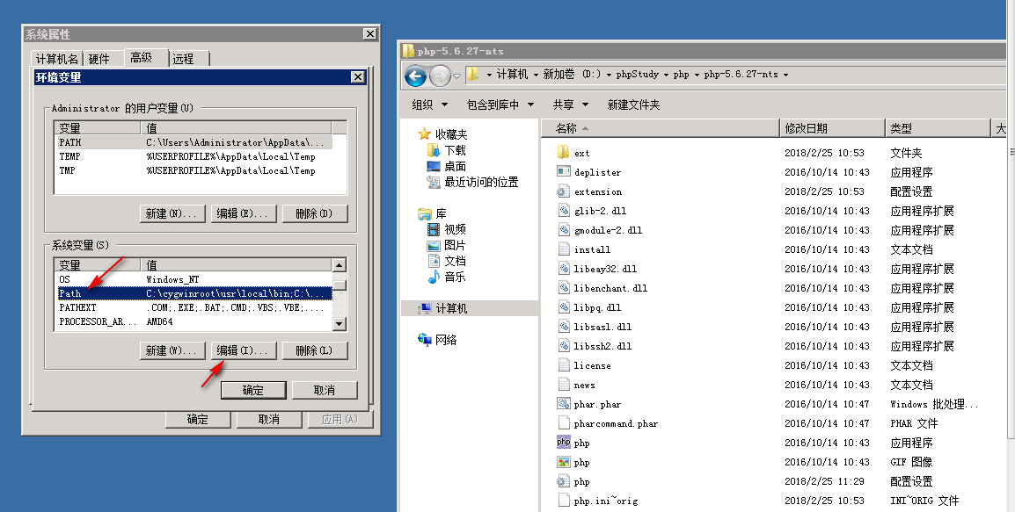Click system variables list scroll-up arrow

(x=340, y=265)
